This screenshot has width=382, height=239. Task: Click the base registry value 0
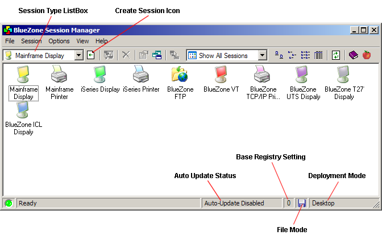[289, 203]
